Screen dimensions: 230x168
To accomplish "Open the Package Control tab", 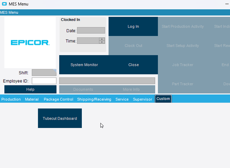I will coord(58,99).
